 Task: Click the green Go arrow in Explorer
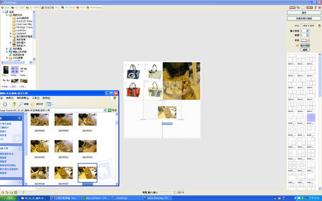click(109, 110)
